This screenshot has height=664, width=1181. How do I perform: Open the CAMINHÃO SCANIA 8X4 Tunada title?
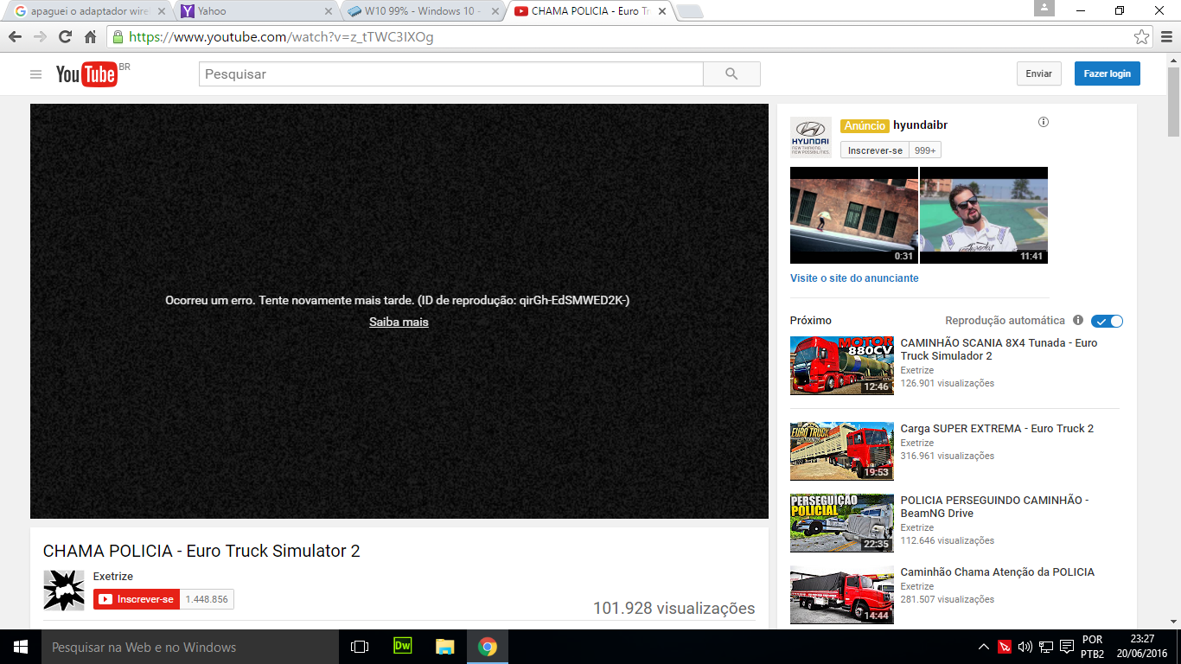click(x=999, y=349)
